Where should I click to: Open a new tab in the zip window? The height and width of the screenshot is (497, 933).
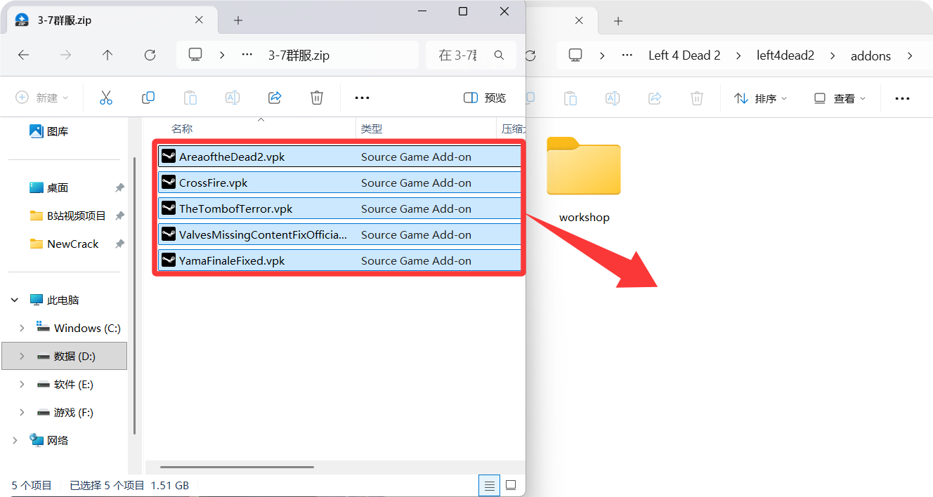tap(238, 20)
